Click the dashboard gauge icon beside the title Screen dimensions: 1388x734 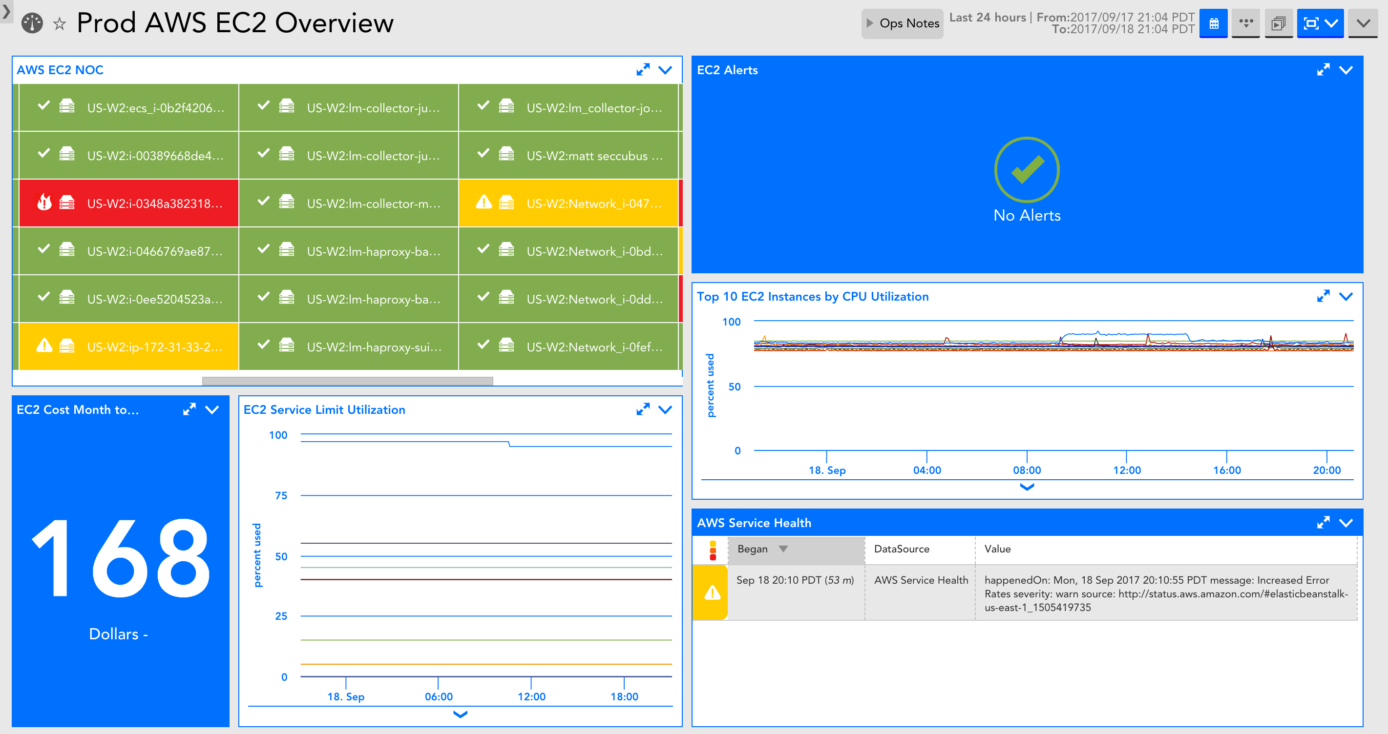pos(32,23)
